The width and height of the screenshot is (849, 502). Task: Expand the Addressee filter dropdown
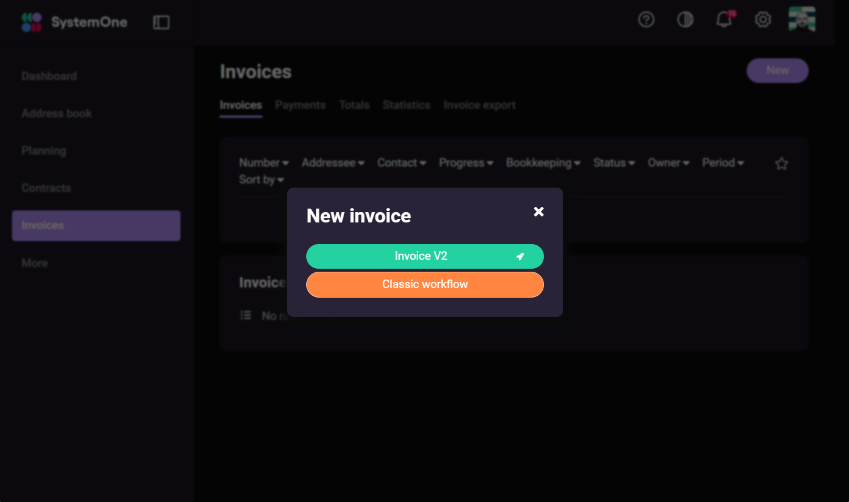point(333,163)
